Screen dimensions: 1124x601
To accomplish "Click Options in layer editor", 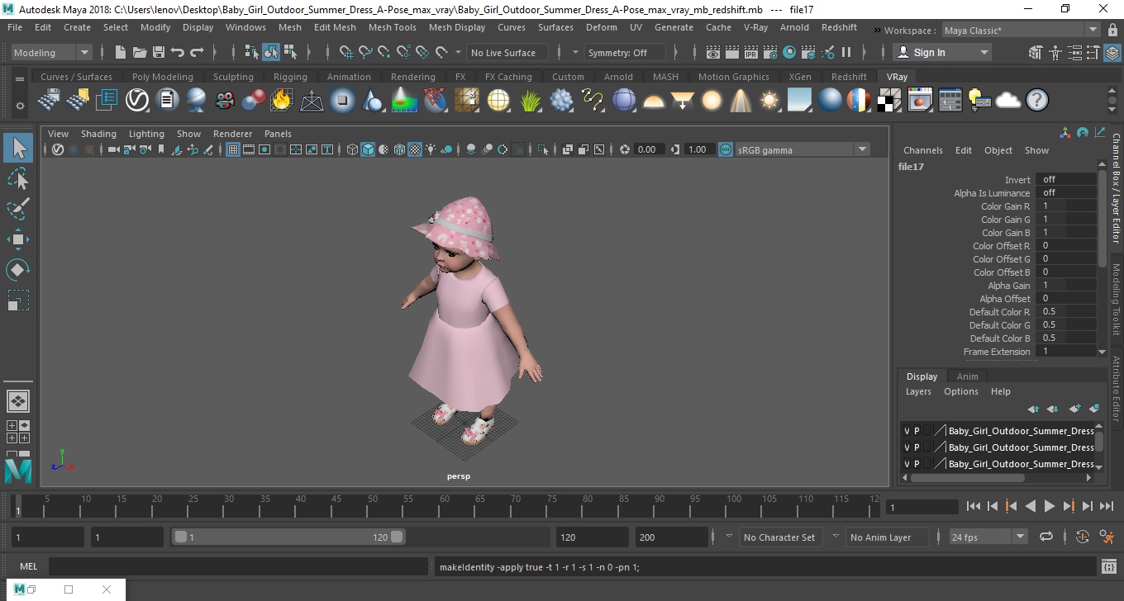I will (x=960, y=391).
